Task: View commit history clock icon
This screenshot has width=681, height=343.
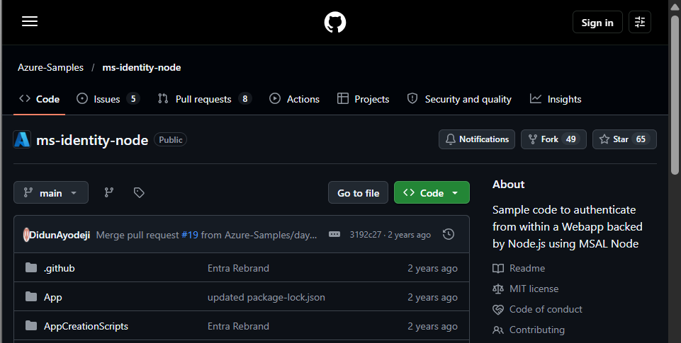Action: point(448,235)
